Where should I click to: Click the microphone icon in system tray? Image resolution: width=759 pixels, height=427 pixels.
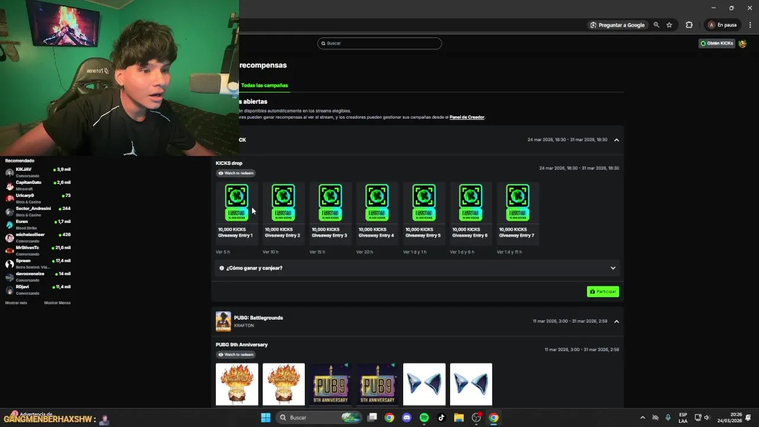point(668,418)
